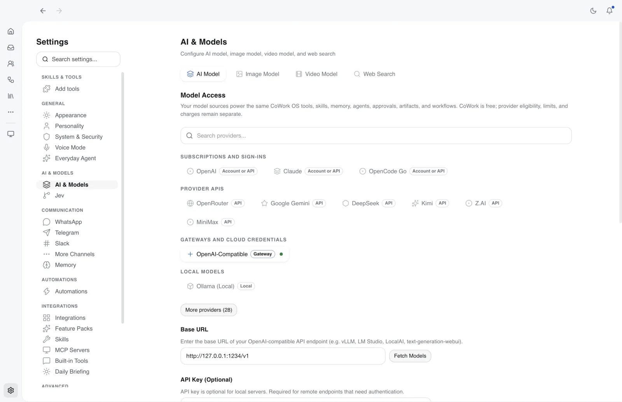
Task: Open WhatsApp communication settings
Action: (x=77, y=222)
